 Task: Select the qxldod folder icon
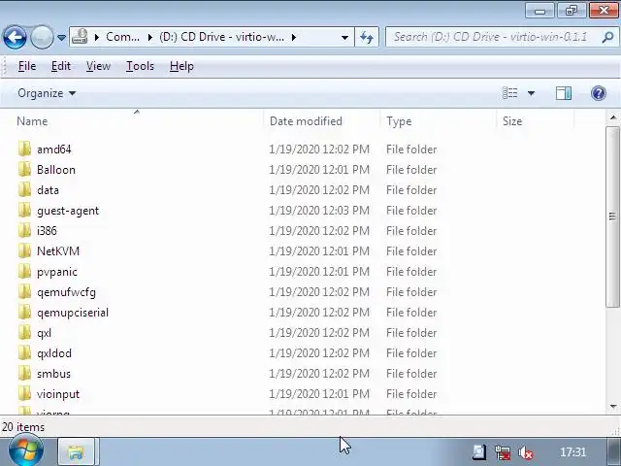(x=24, y=353)
